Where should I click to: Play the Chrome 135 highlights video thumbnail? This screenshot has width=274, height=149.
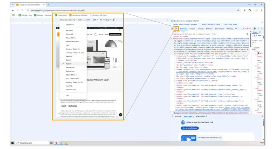(188, 138)
